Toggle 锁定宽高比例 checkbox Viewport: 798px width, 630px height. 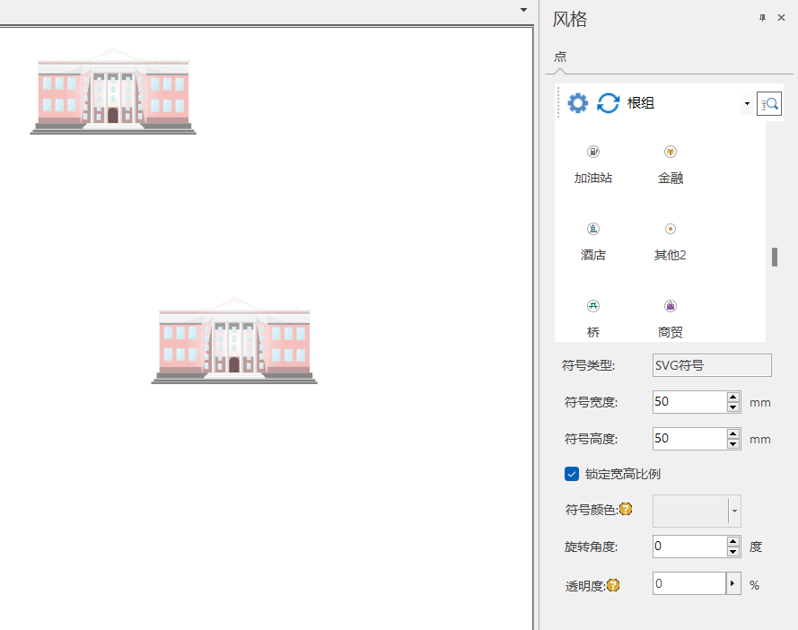pyautogui.click(x=572, y=474)
